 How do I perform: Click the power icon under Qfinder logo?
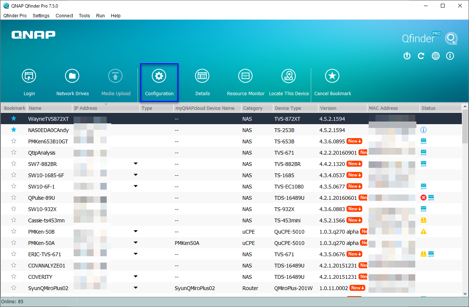pyautogui.click(x=407, y=56)
